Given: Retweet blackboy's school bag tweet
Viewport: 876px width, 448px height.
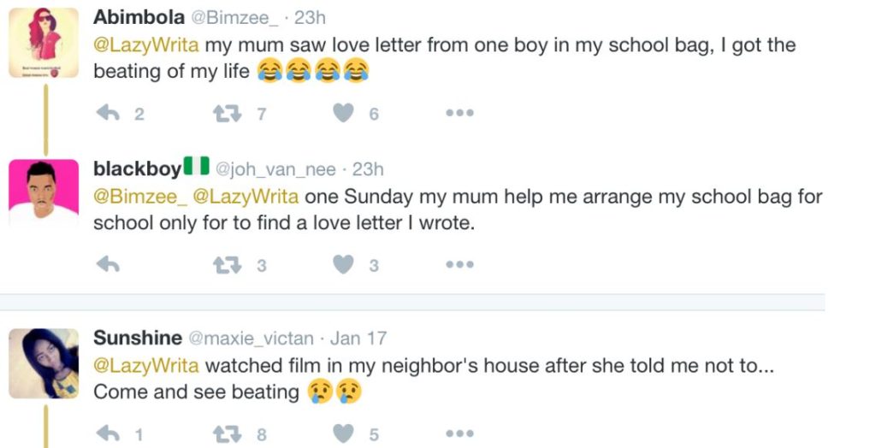Looking at the screenshot, I should (227, 265).
